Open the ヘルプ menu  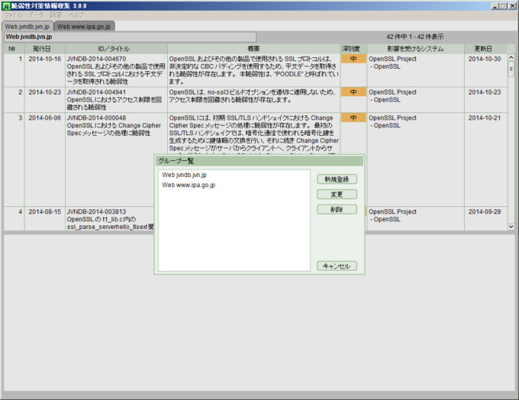point(76,15)
